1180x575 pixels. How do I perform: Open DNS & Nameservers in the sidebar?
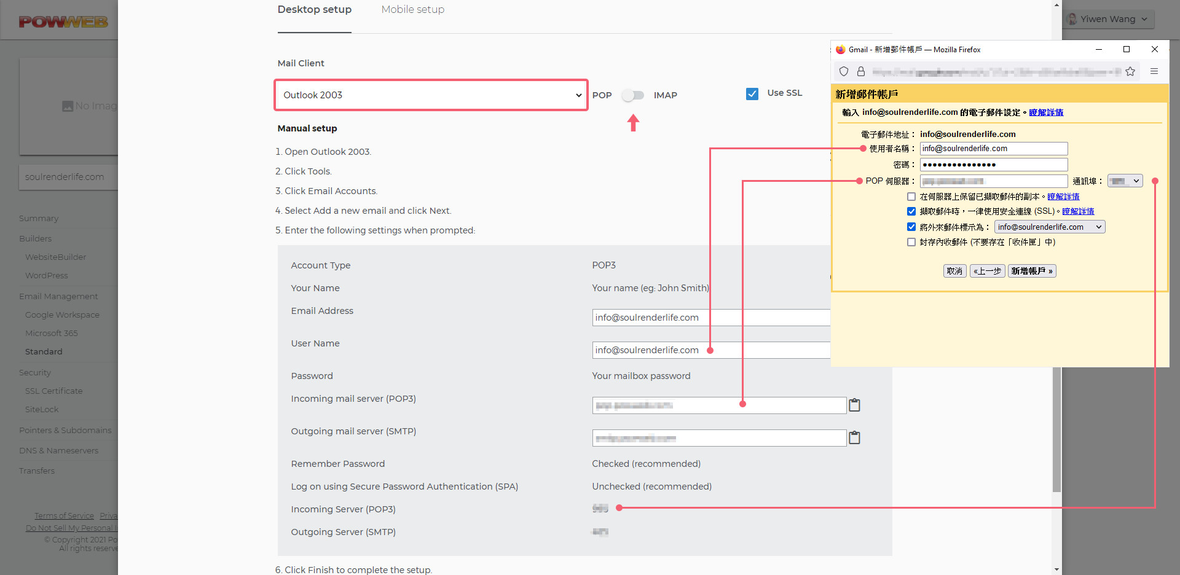tap(58, 451)
